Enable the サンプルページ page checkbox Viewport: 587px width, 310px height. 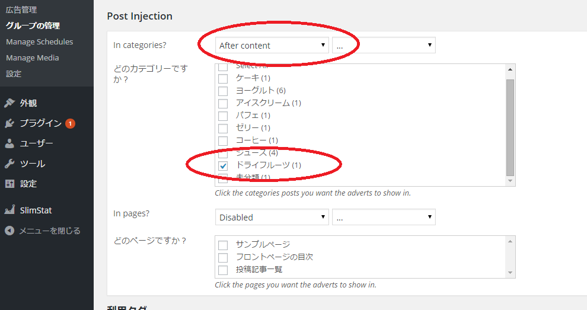coord(223,245)
